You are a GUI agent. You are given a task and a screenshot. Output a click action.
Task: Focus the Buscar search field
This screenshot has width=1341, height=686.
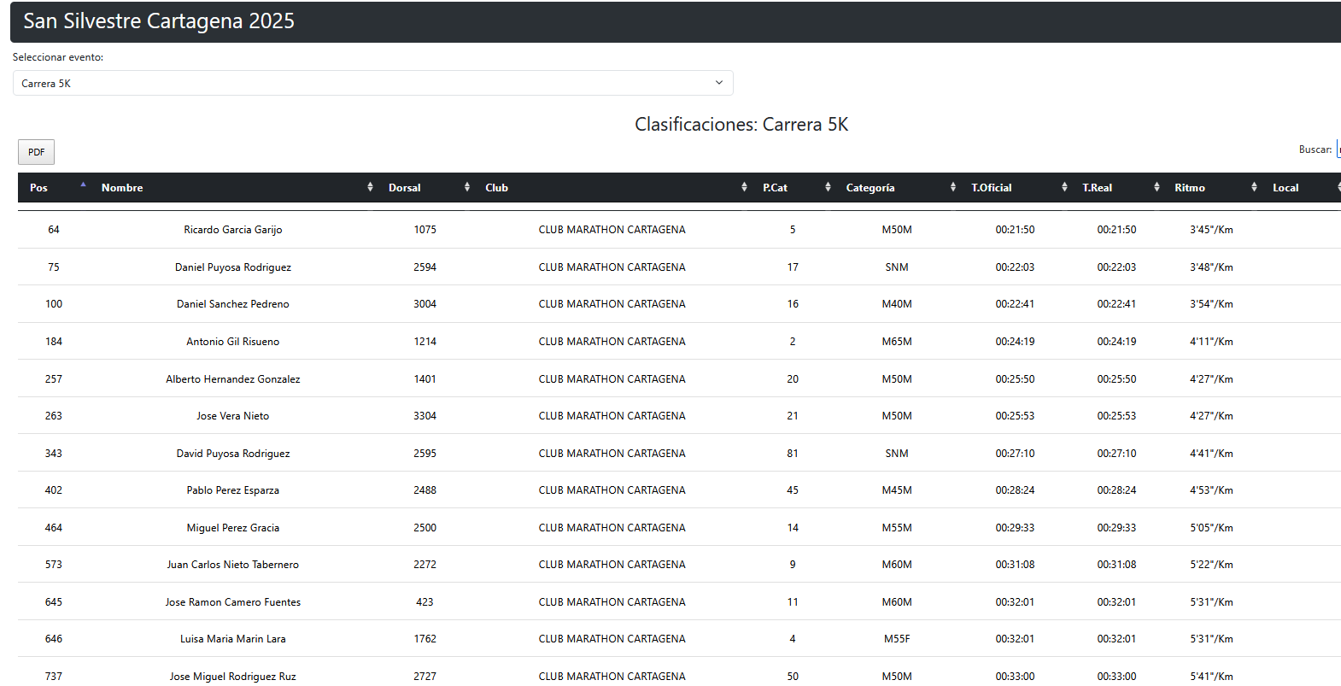click(1338, 150)
